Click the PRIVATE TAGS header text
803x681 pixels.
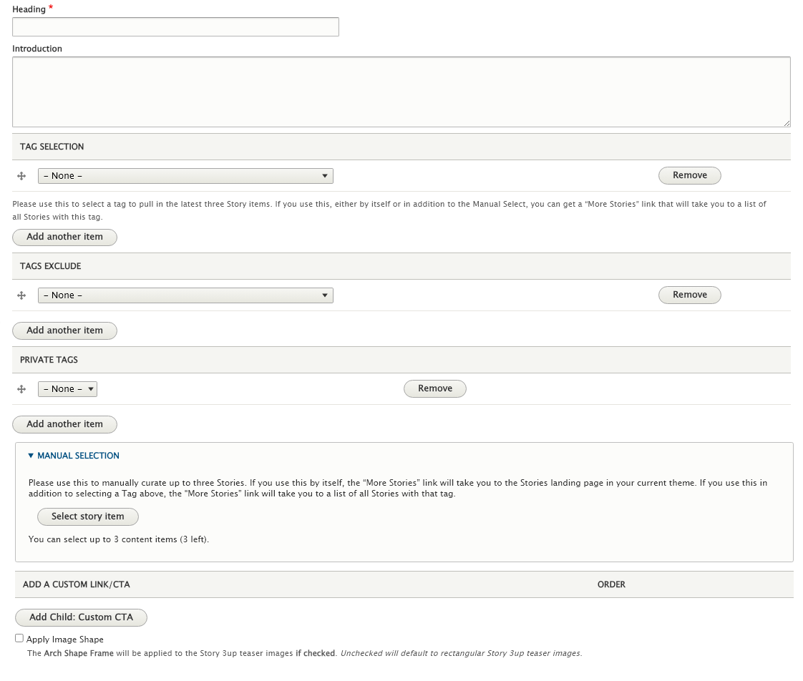[49, 360]
